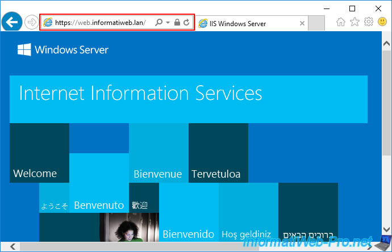Open a new tab with the blank tab button
The height and width of the screenshot is (252, 392).
[x=316, y=23]
